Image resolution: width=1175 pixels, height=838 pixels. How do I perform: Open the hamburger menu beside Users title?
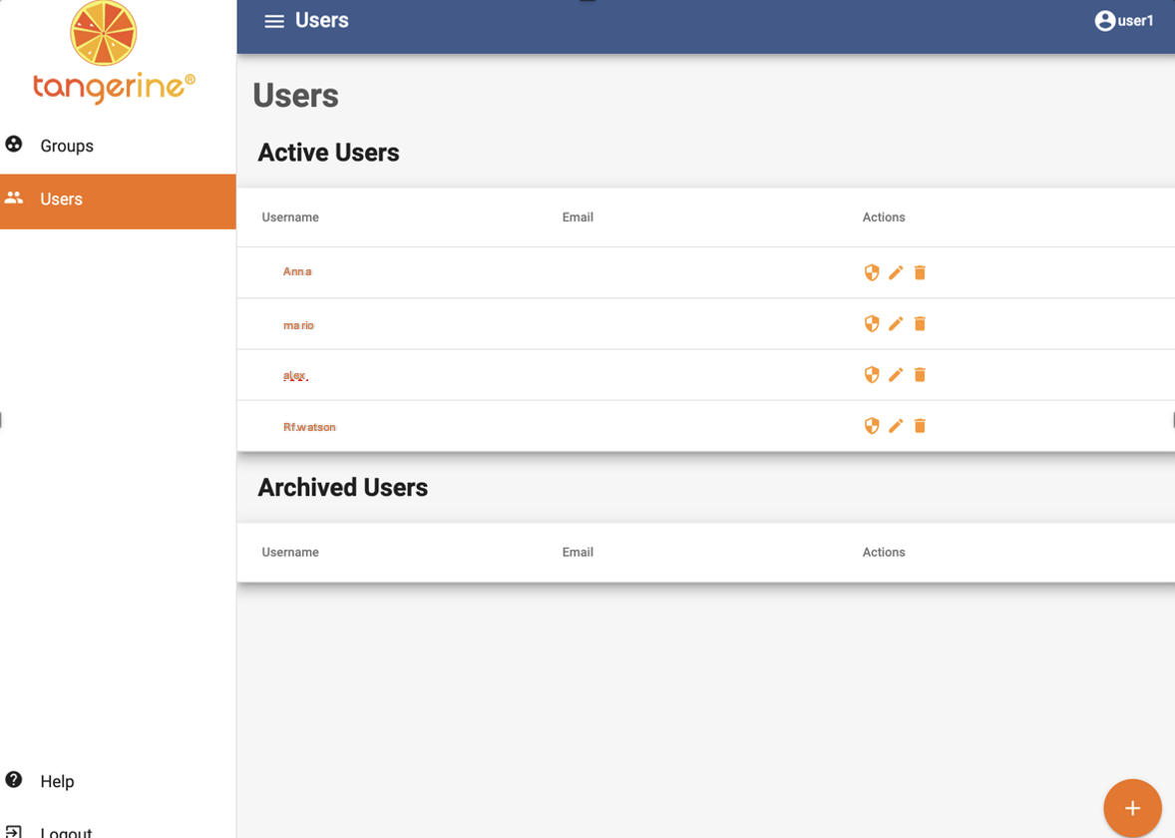[274, 21]
